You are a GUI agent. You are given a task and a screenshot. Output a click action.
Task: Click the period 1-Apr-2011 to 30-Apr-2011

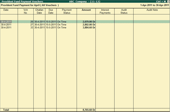coord(155,5)
